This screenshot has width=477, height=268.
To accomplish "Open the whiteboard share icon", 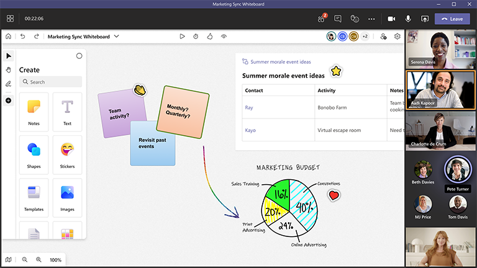I will pos(383,37).
